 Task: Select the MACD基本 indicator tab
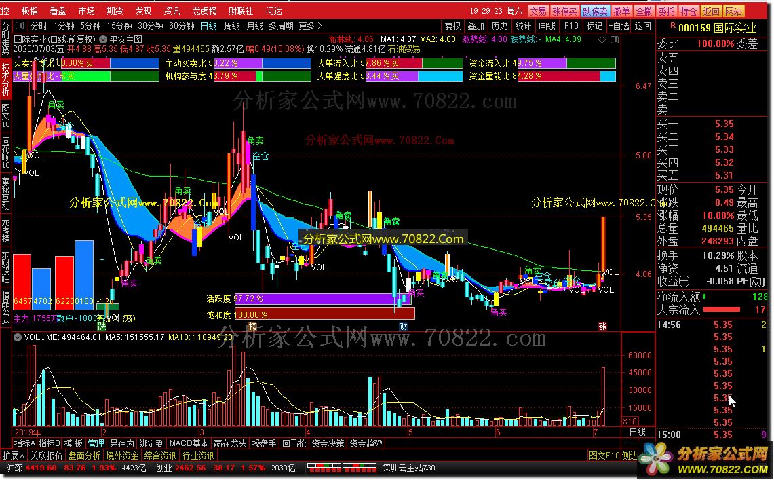pos(189,443)
